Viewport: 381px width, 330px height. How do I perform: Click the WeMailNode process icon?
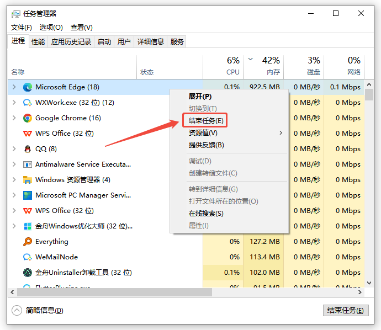tap(28, 257)
